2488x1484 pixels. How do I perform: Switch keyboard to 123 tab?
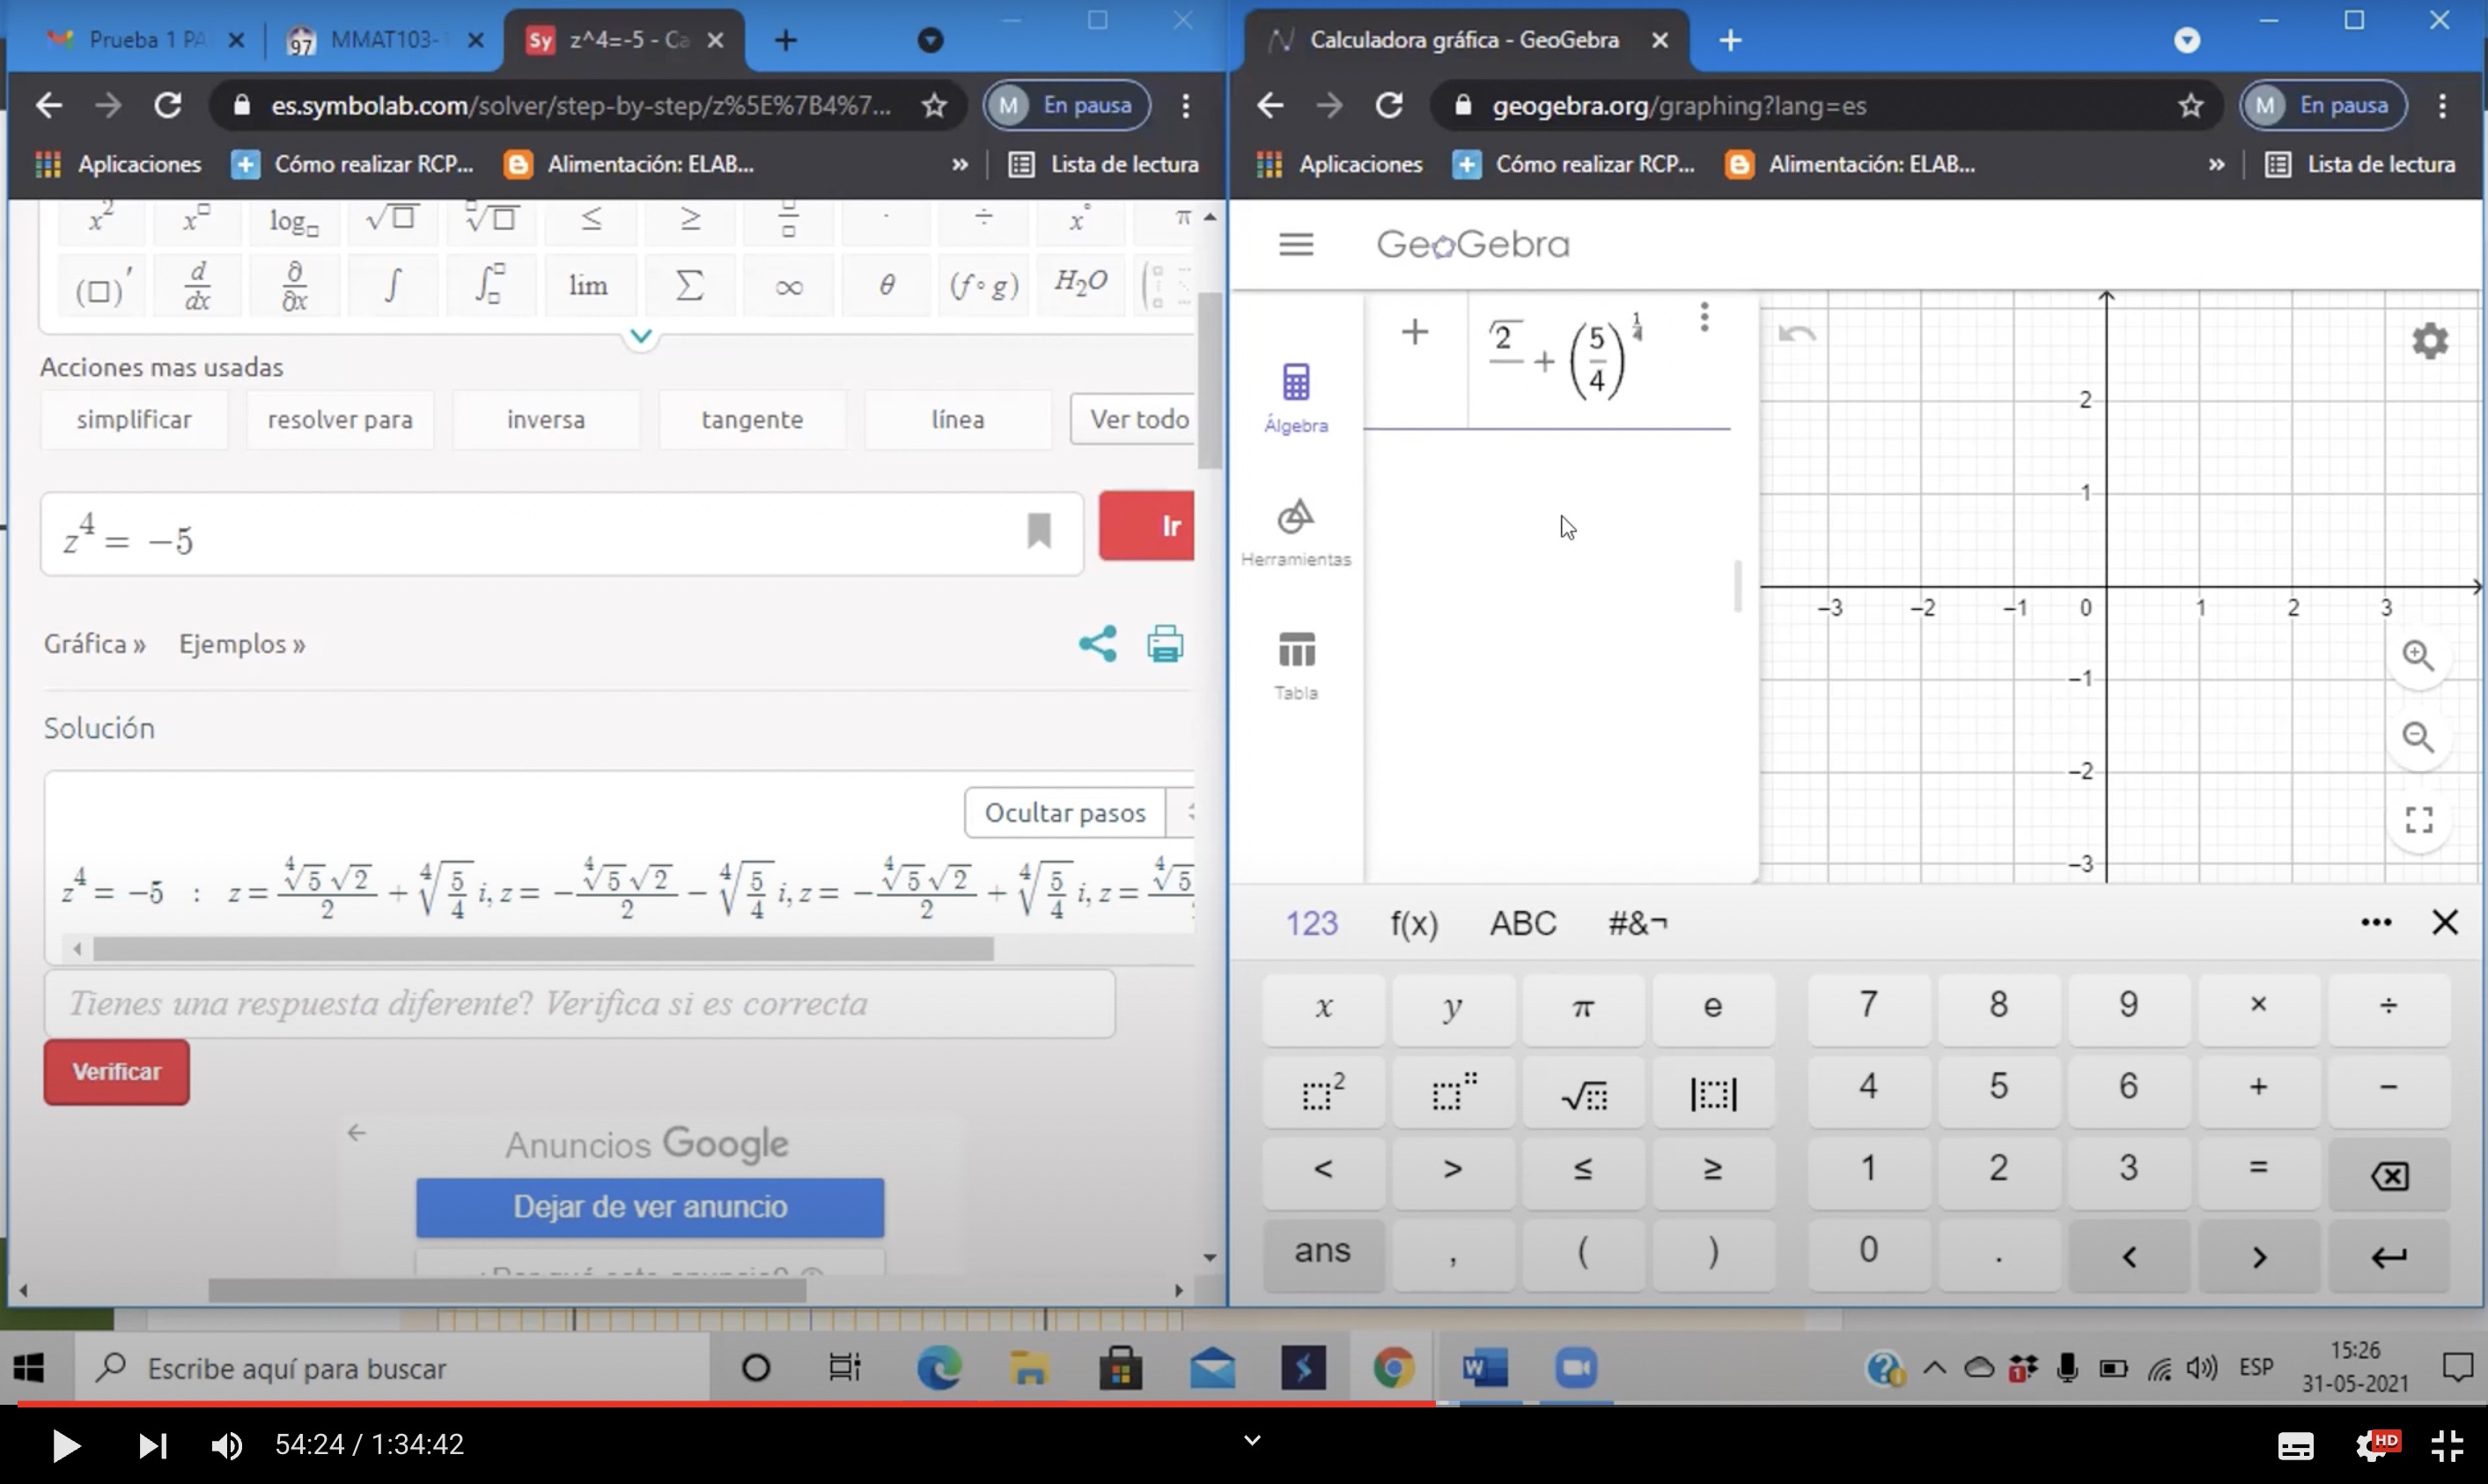[1311, 923]
